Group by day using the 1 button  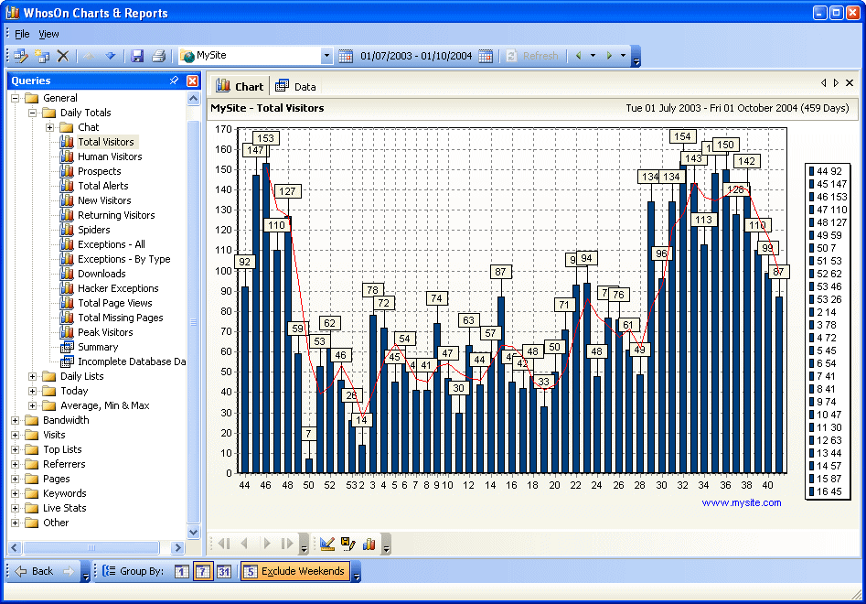[x=181, y=571]
